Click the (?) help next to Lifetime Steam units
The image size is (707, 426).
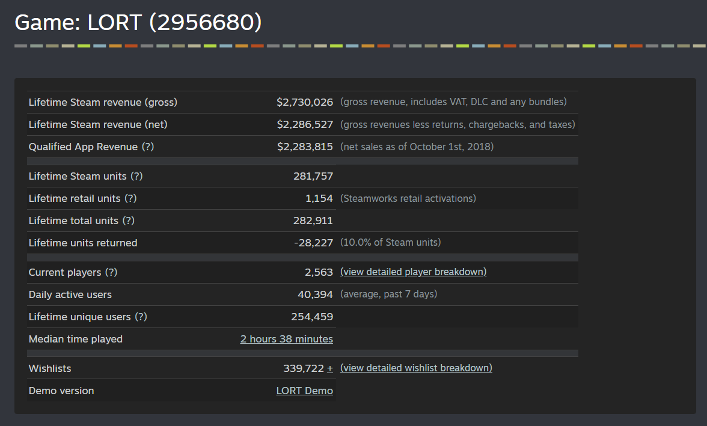[x=136, y=176]
